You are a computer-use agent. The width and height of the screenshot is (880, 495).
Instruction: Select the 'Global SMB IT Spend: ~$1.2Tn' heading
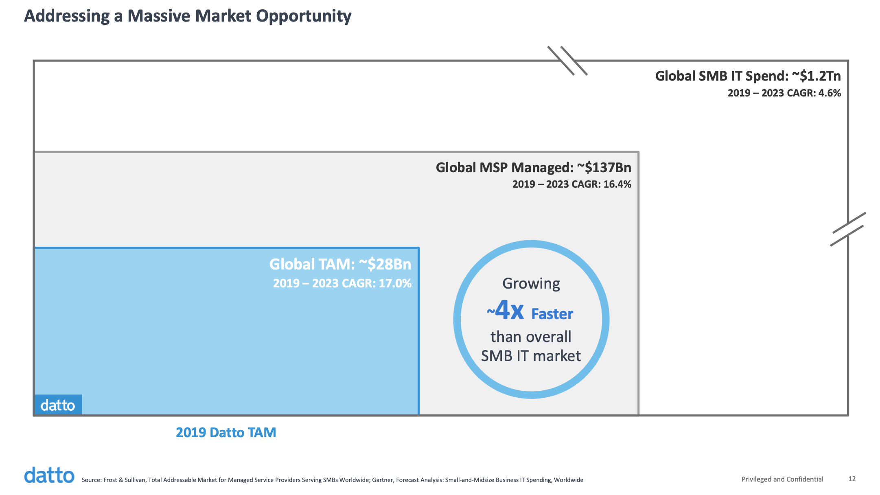click(748, 76)
